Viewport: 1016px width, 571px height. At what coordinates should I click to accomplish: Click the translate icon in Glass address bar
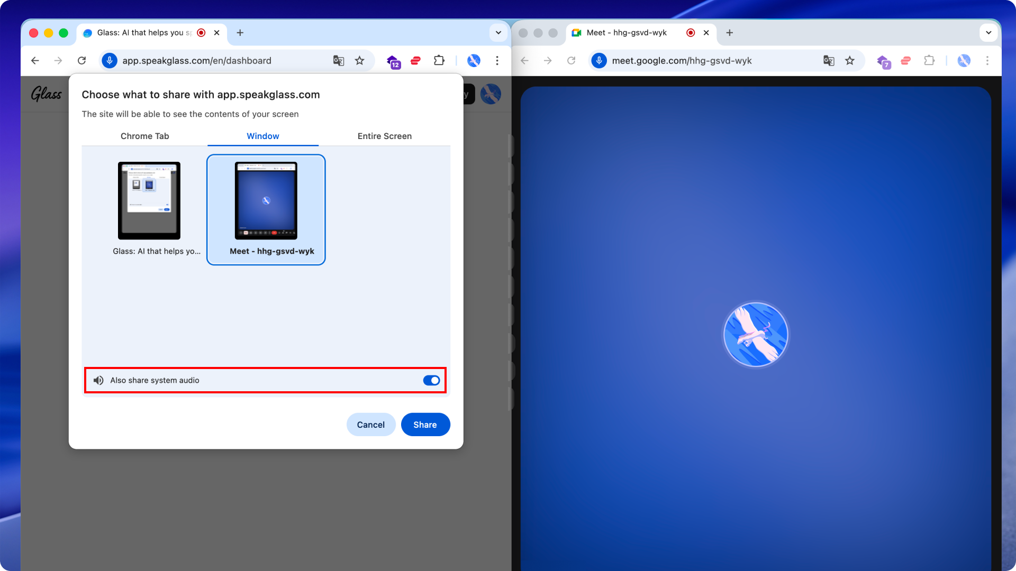(339, 61)
